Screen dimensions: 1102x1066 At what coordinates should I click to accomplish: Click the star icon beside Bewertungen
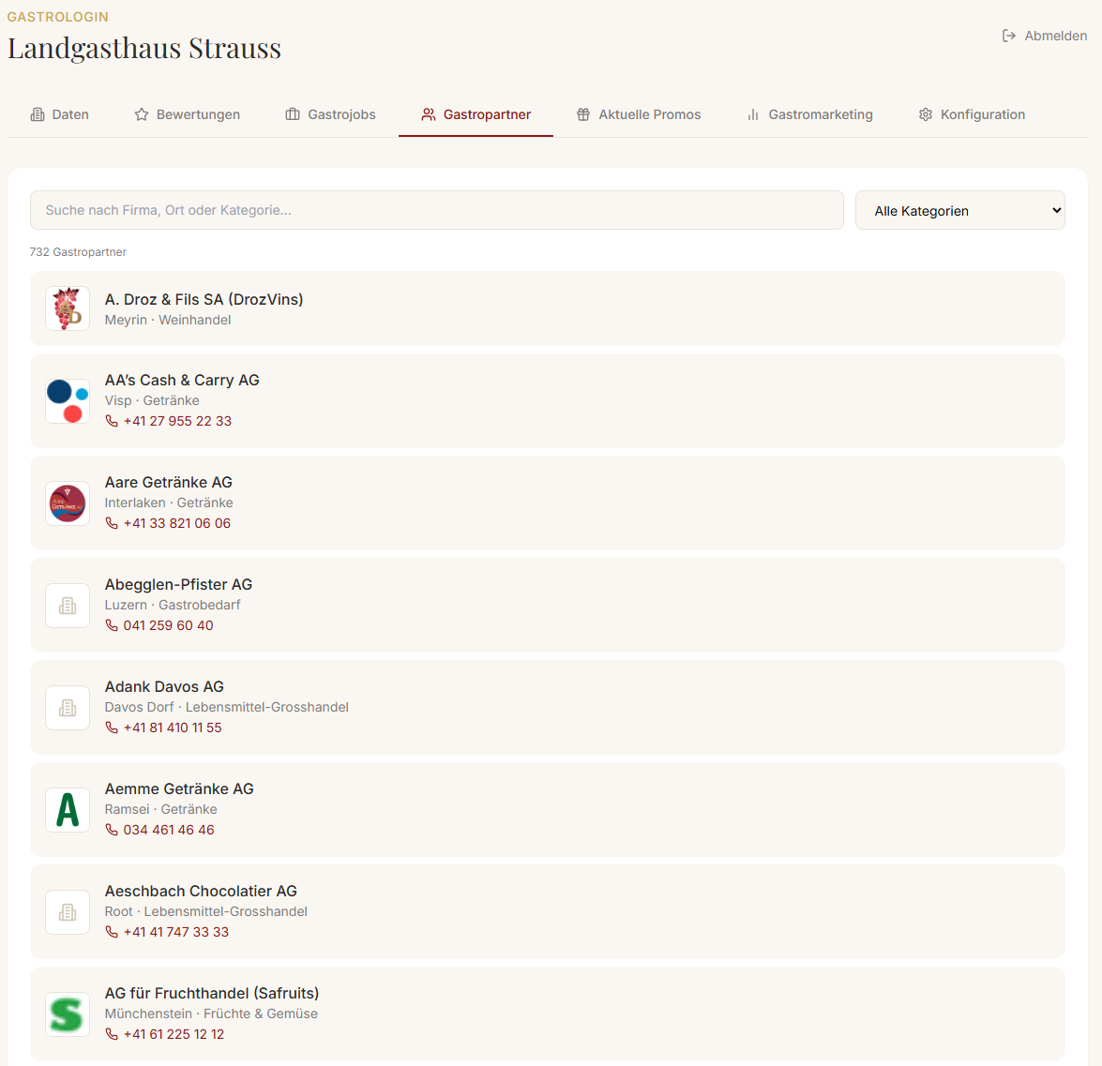coord(142,114)
